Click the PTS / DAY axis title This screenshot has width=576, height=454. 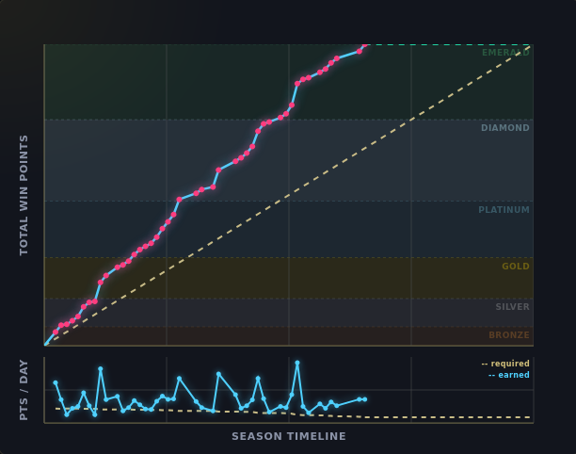point(24,390)
